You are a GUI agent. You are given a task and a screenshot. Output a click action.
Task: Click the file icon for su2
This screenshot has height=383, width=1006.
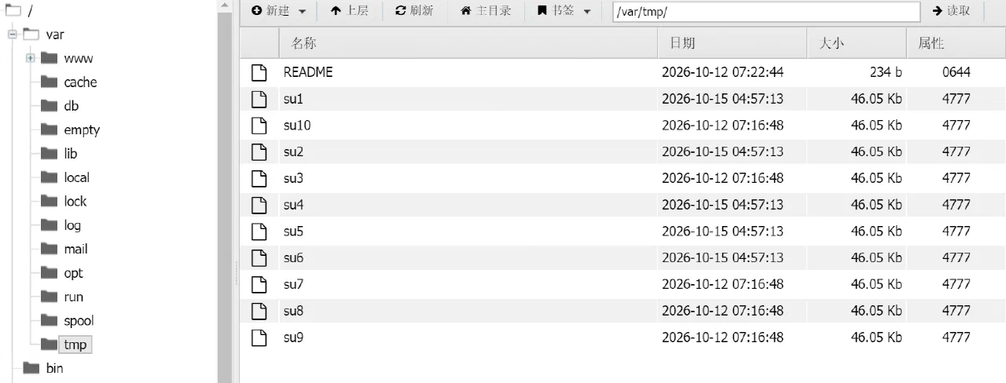[259, 151]
